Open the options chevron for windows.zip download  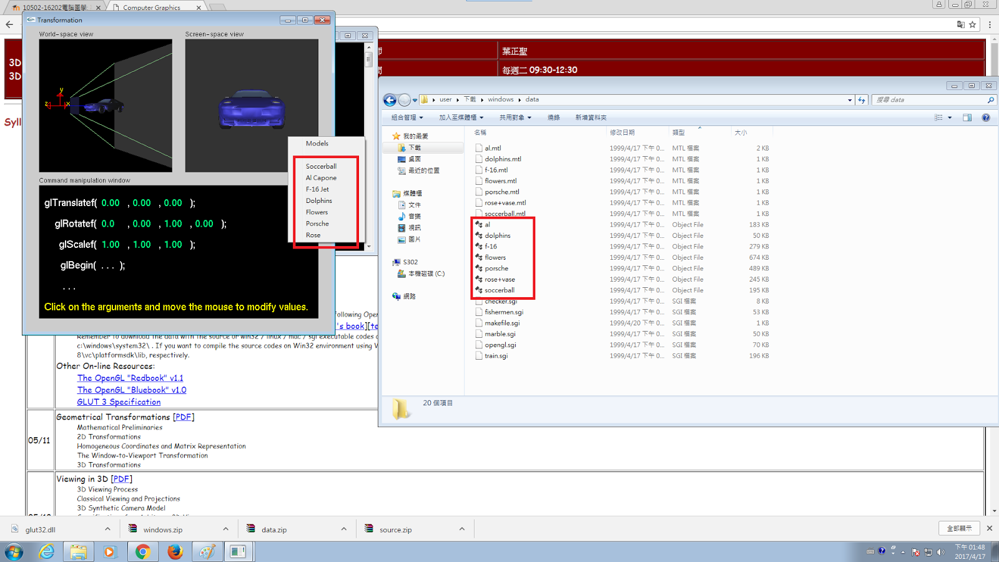(x=225, y=529)
